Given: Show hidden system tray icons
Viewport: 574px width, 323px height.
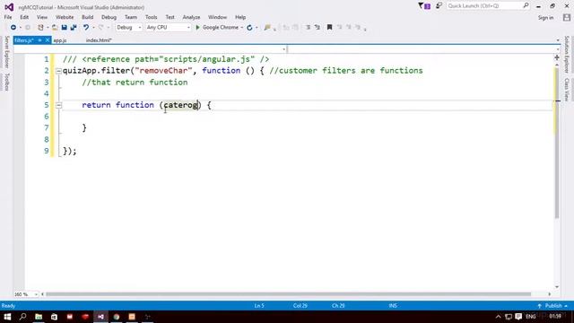Looking at the screenshot, I should (x=498, y=317).
